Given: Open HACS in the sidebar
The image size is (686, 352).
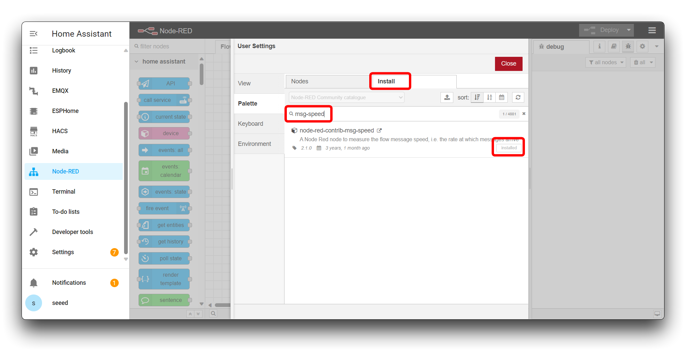Looking at the screenshot, I should pos(74,131).
